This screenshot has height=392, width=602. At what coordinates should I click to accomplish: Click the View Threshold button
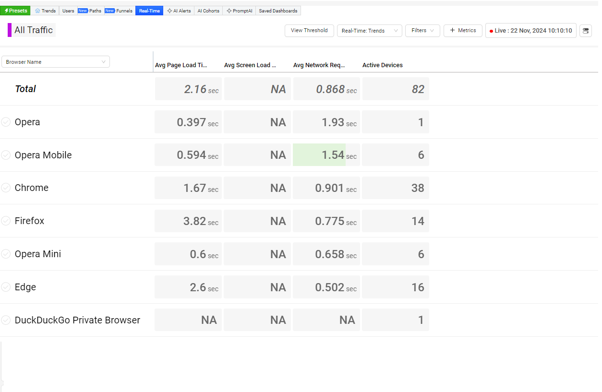309,31
